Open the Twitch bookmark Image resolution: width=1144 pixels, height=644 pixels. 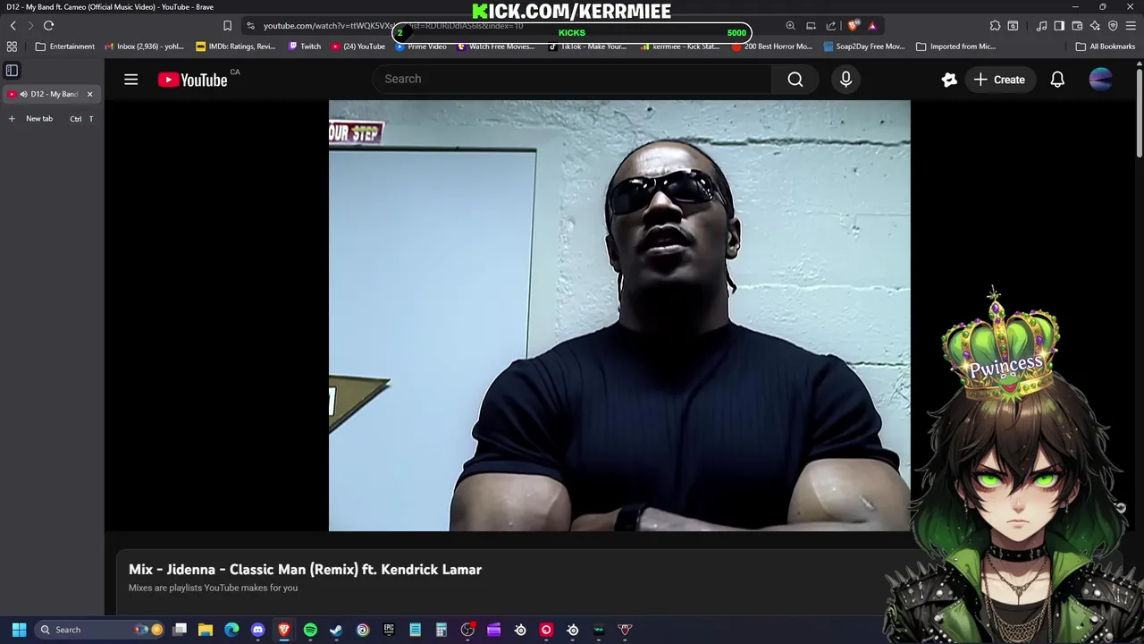coord(304,47)
